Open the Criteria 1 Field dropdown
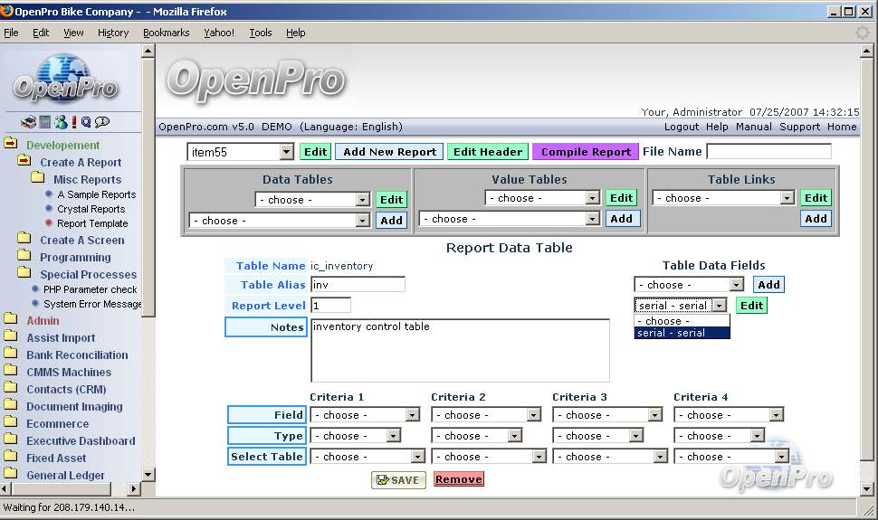This screenshot has height=520, width=878. [412, 415]
